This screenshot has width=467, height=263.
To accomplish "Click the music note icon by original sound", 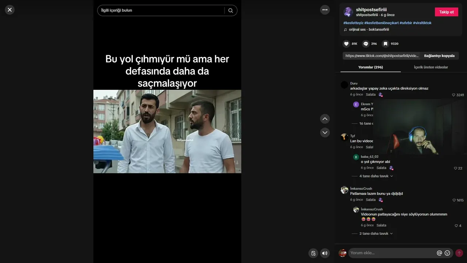I will tap(345, 30).
